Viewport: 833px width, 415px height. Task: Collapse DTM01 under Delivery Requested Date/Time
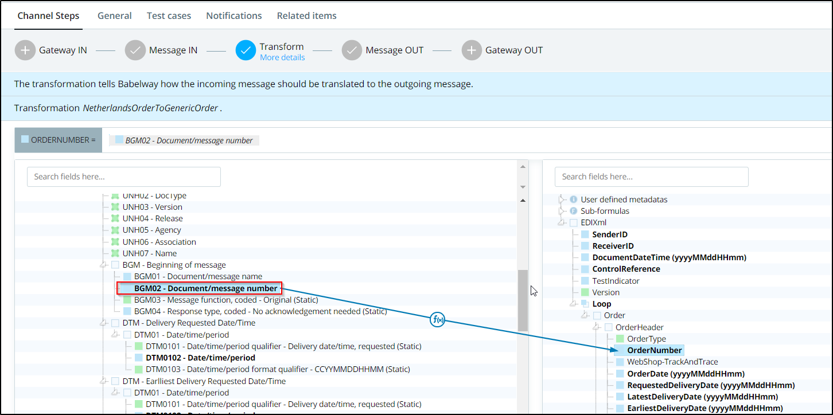click(x=115, y=335)
